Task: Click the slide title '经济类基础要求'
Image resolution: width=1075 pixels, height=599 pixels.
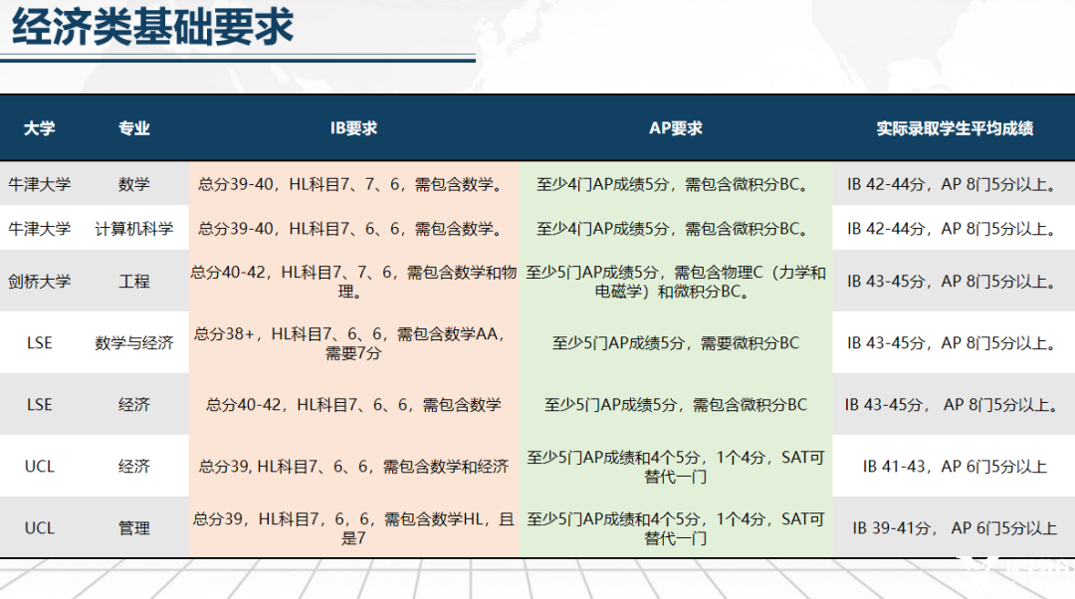Action: point(153,27)
